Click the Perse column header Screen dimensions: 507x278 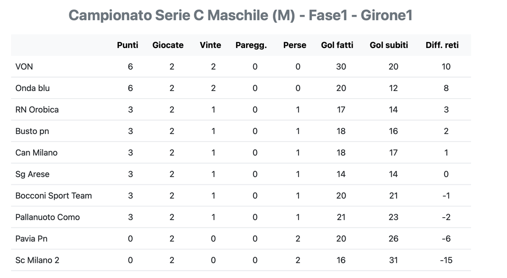tap(295, 45)
